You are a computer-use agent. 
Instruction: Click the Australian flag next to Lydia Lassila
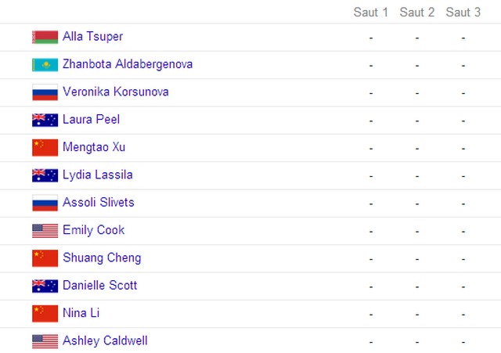tap(45, 175)
